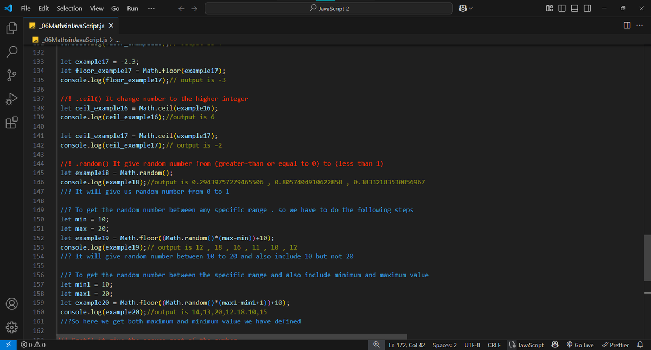651x350 pixels.
Task: Open the Selection menu
Action: [x=69, y=8]
